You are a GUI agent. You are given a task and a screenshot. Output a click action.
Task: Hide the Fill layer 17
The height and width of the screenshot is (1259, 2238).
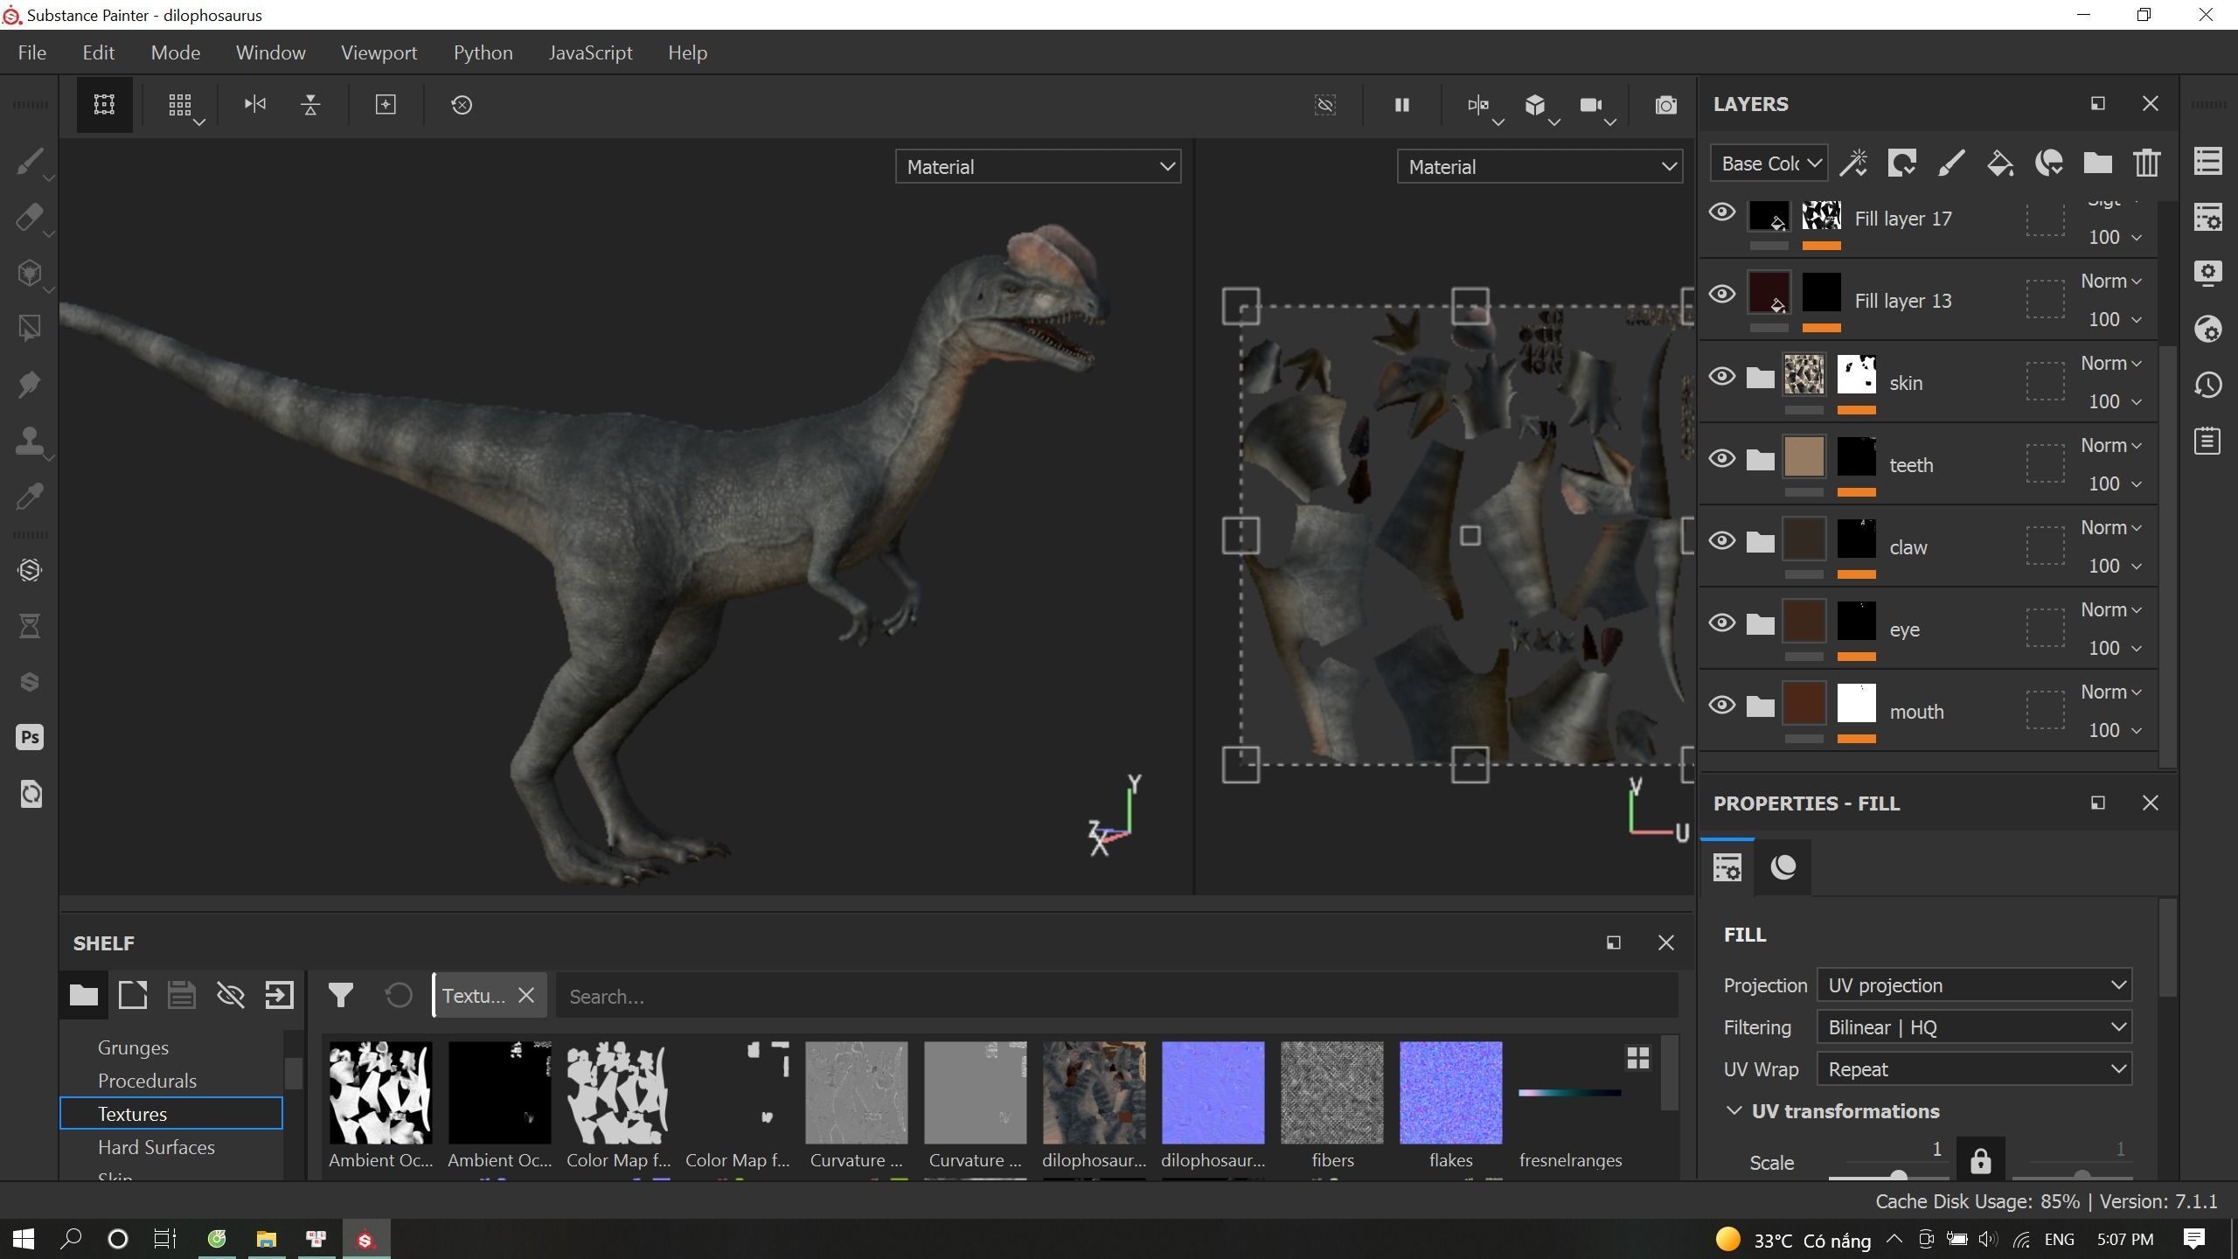coord(1722,212)
